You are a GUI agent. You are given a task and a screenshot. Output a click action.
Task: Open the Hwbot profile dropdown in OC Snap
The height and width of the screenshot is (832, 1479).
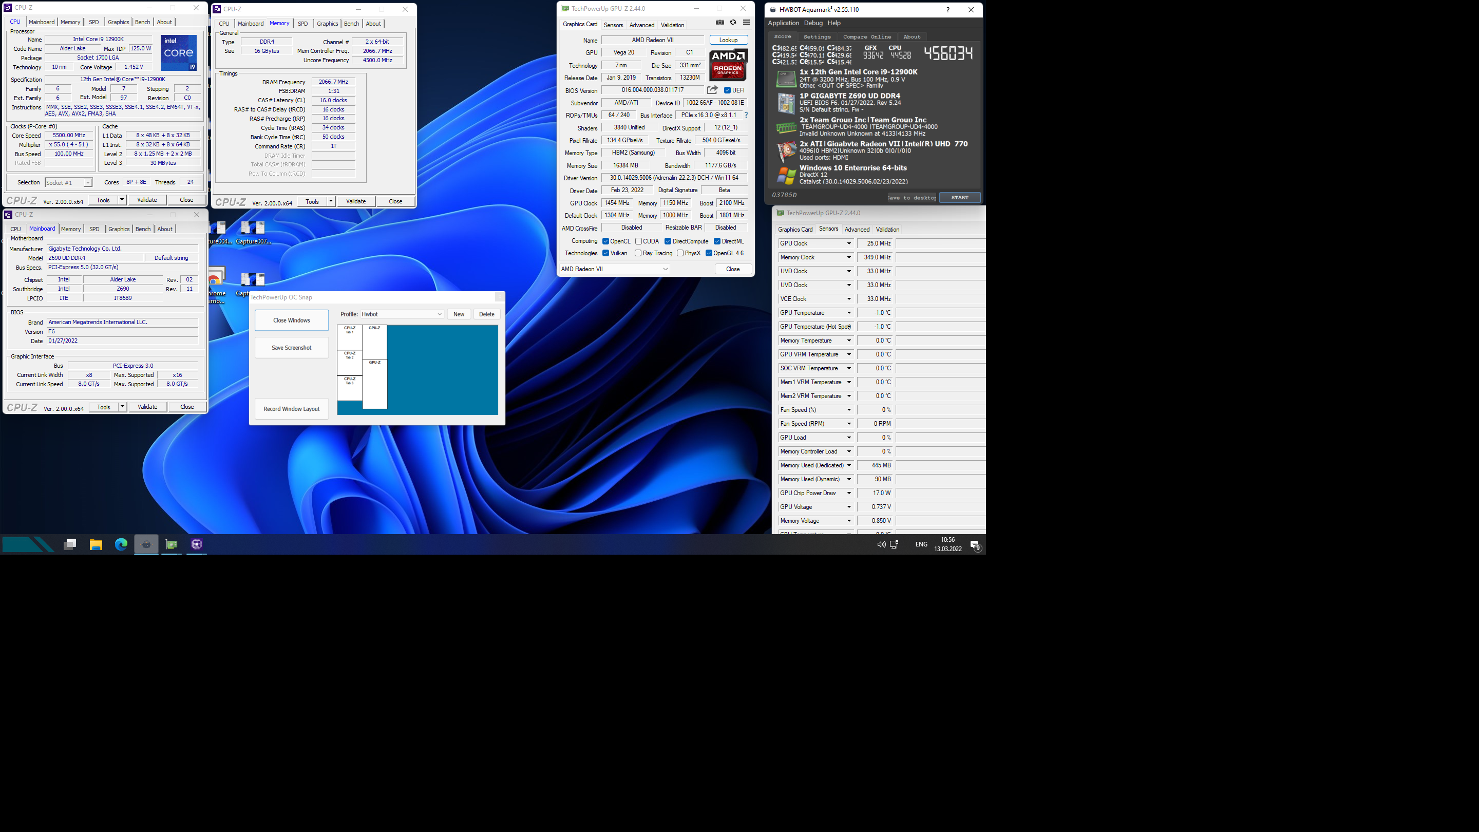(401, 314)
